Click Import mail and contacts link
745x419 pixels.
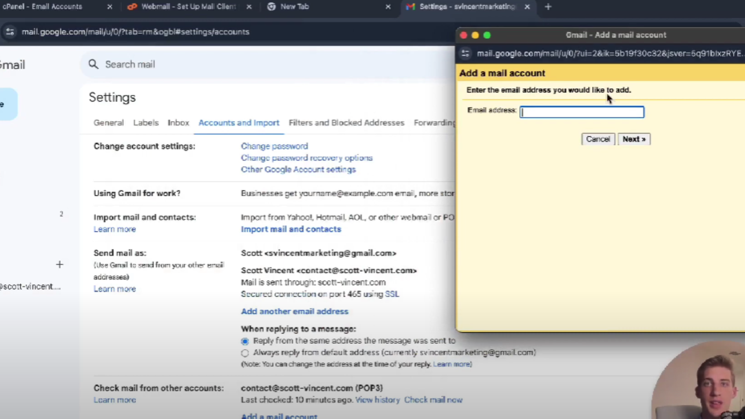(x=291, y=229)
